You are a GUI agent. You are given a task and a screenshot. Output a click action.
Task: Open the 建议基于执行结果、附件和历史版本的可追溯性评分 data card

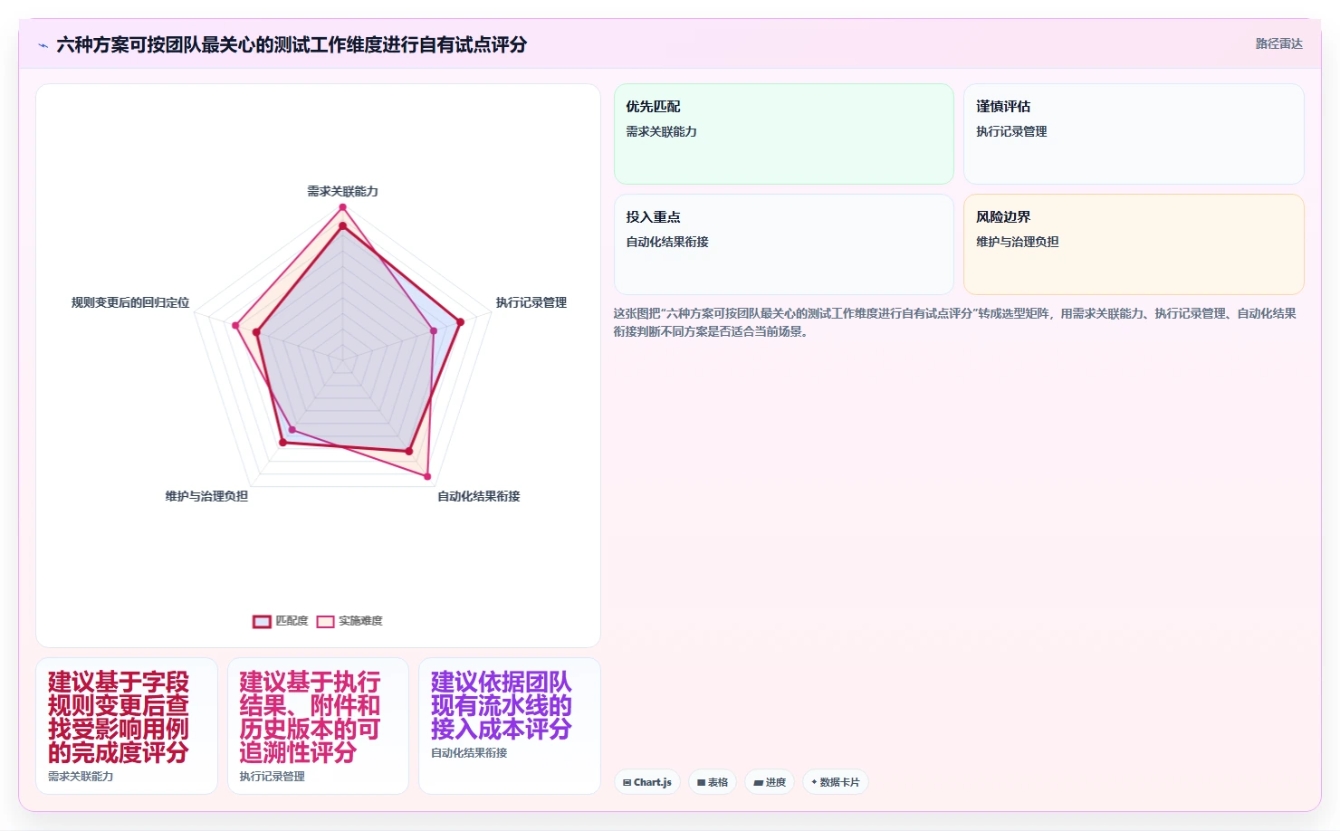click(318, 726)
